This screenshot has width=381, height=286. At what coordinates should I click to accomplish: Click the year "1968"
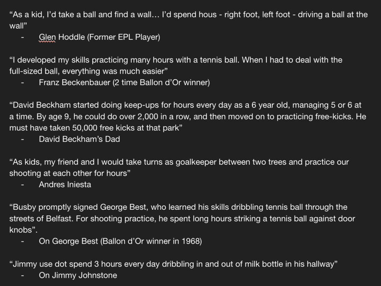click(191, 241)
